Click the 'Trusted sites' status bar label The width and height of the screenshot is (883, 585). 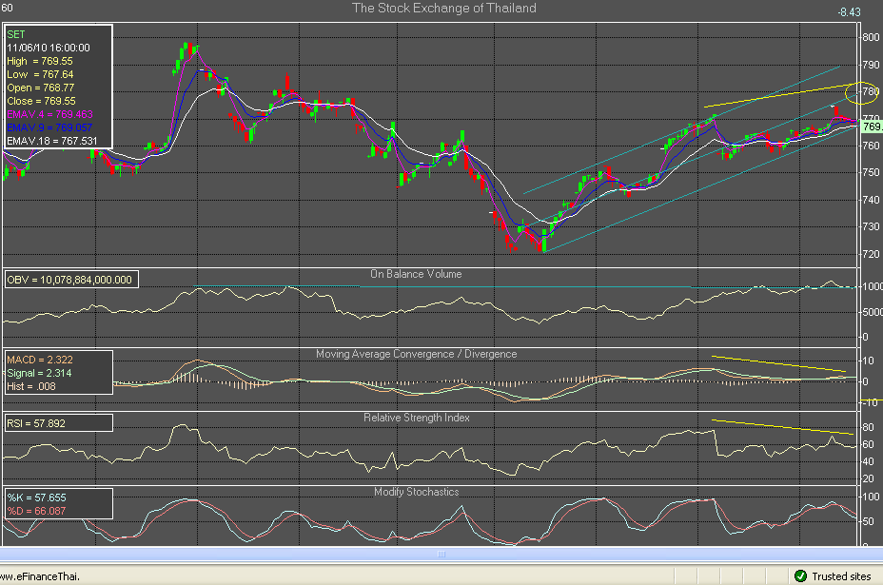(x=841, y=576)
